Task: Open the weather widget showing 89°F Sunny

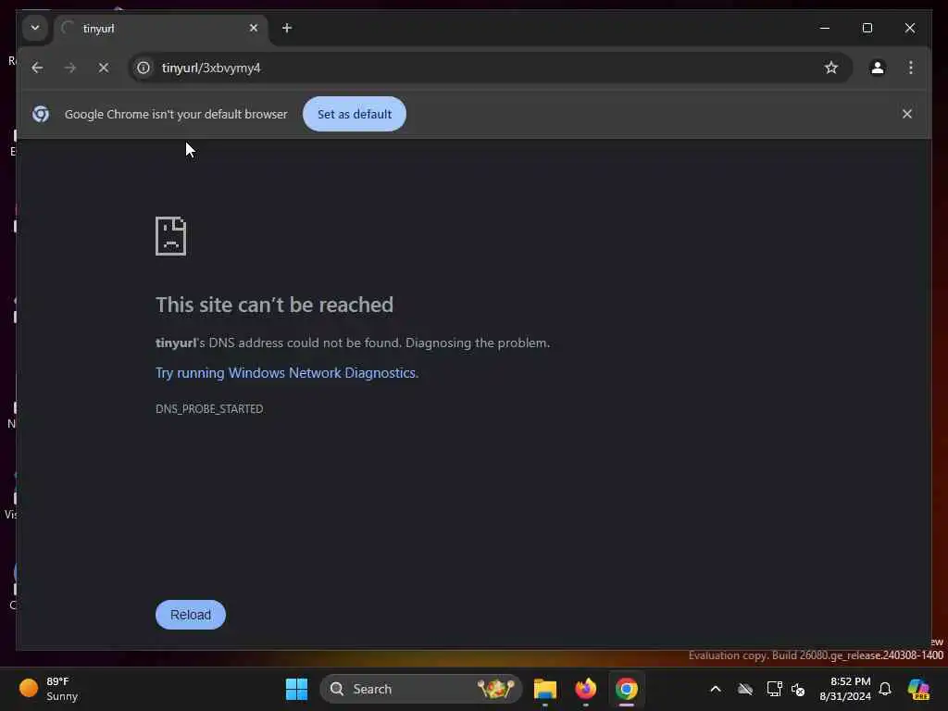Action: coord(49,689)
